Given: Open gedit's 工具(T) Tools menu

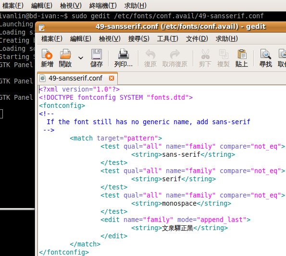Looking at the screenshot, I should click(x=168, y=39).
